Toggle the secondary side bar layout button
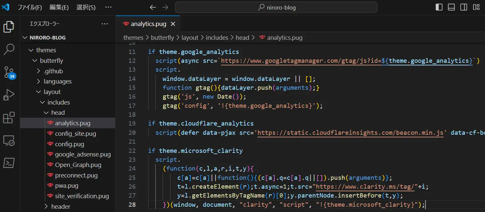 tap(464, 7)
